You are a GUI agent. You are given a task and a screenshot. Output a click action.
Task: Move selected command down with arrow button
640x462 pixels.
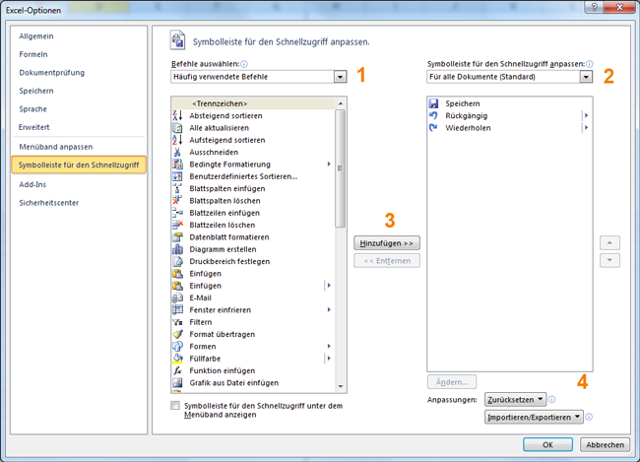pyautogui.click(x=609, y=260)
